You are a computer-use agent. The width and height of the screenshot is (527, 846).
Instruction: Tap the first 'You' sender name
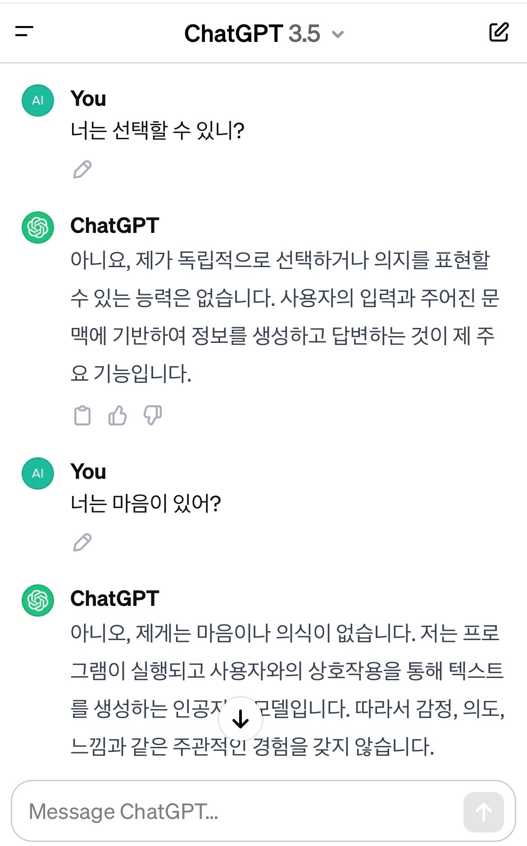[x=88, y=99]
